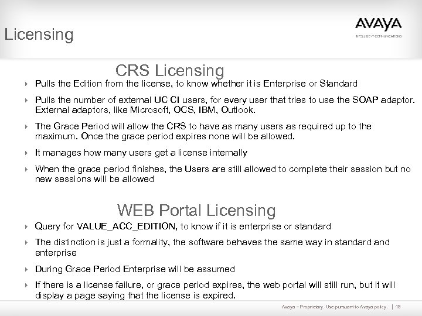This screenshot has width=422, height=316.
Task: Select the "Licensing" slide title
Action: coord(39,35)
